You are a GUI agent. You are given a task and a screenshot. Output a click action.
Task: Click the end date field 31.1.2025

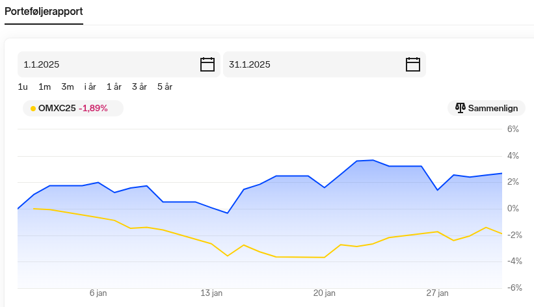click(x=324, y=64)
